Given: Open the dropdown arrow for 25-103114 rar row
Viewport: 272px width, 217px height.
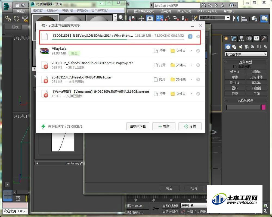Looking at the screenshot, I should click(x=191, y=79).
